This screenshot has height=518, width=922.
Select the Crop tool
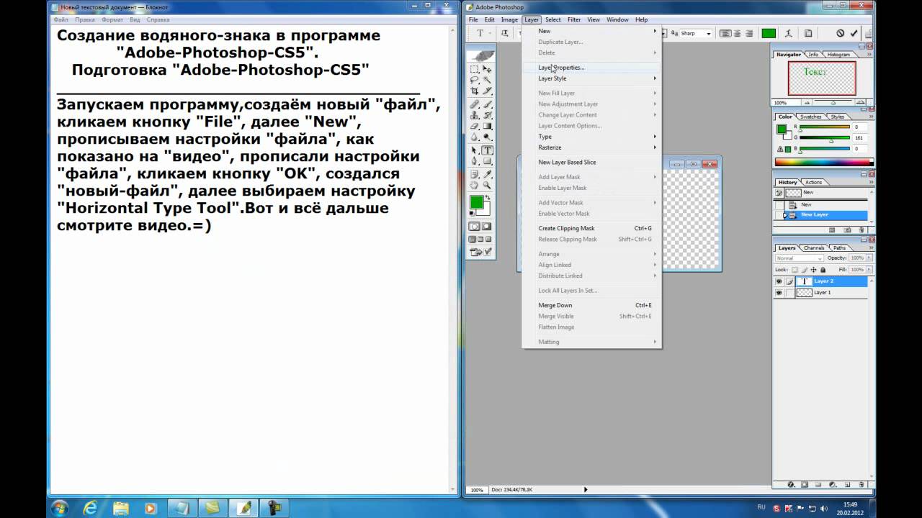click(x=474, y=91)
